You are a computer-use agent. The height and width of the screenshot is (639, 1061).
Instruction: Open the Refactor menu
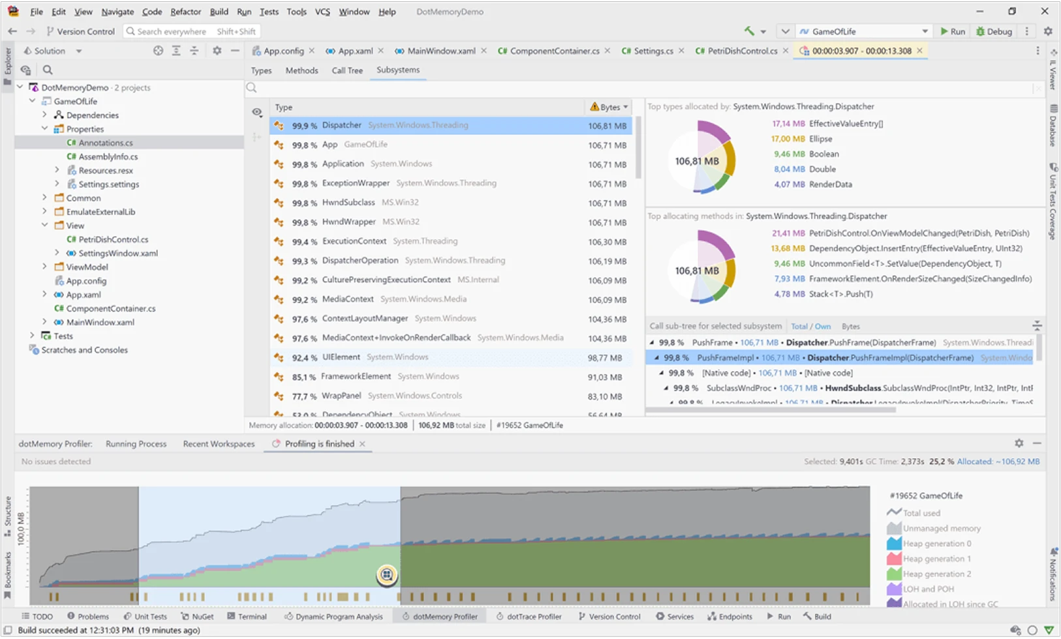pos(185,12)
